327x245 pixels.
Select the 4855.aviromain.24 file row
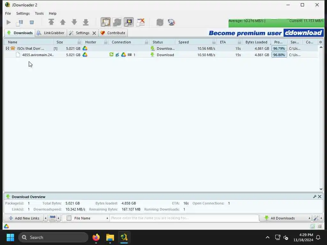point(161,55)
